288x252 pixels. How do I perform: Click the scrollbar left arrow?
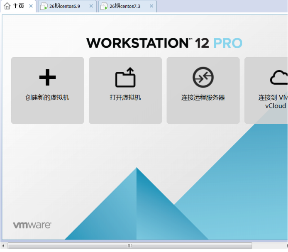point(3,246)
